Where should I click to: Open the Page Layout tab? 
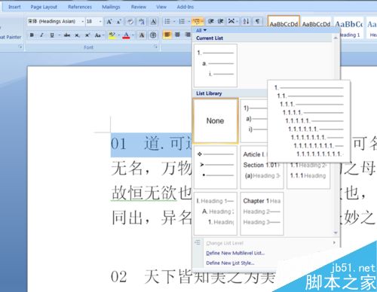click(x=44, y=7)
